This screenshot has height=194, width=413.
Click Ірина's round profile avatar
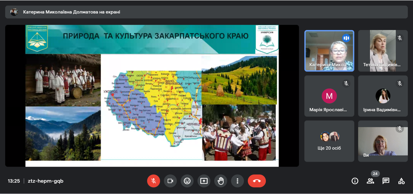click(x=383, y=96)
